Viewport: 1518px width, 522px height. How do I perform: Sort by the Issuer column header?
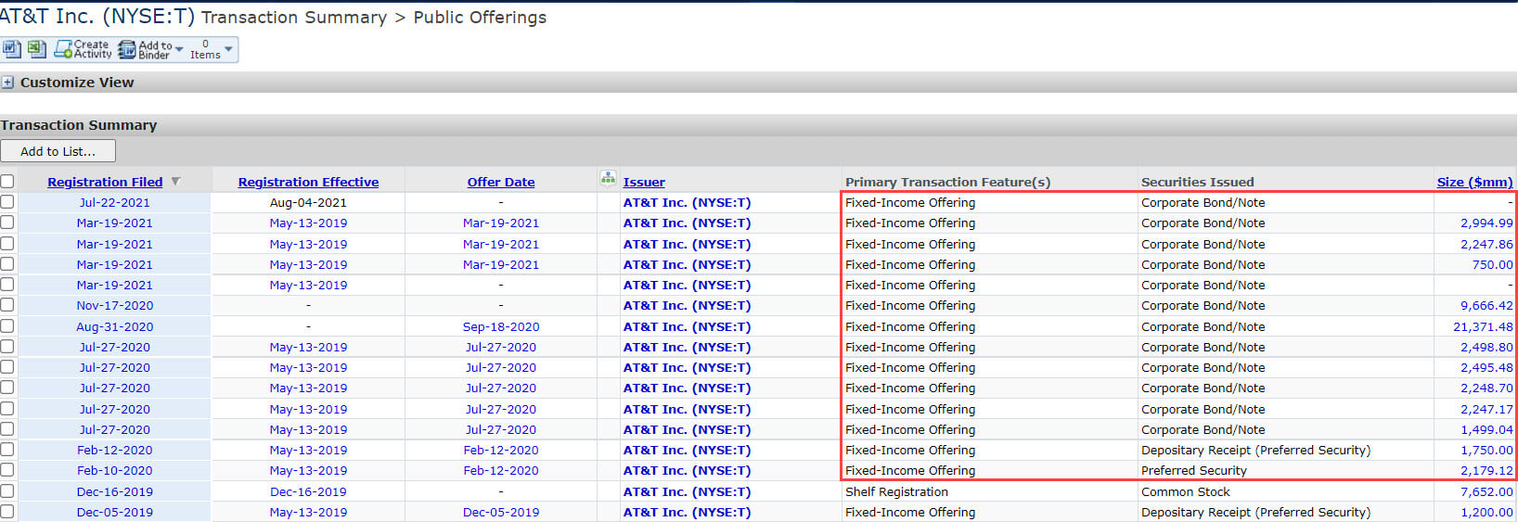[644, 182]
